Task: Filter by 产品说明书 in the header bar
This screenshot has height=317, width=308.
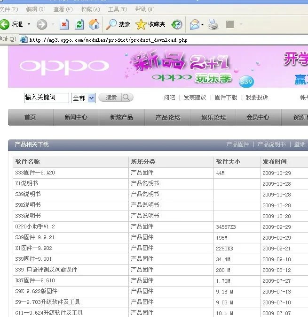Action: (x=271, y=144)
